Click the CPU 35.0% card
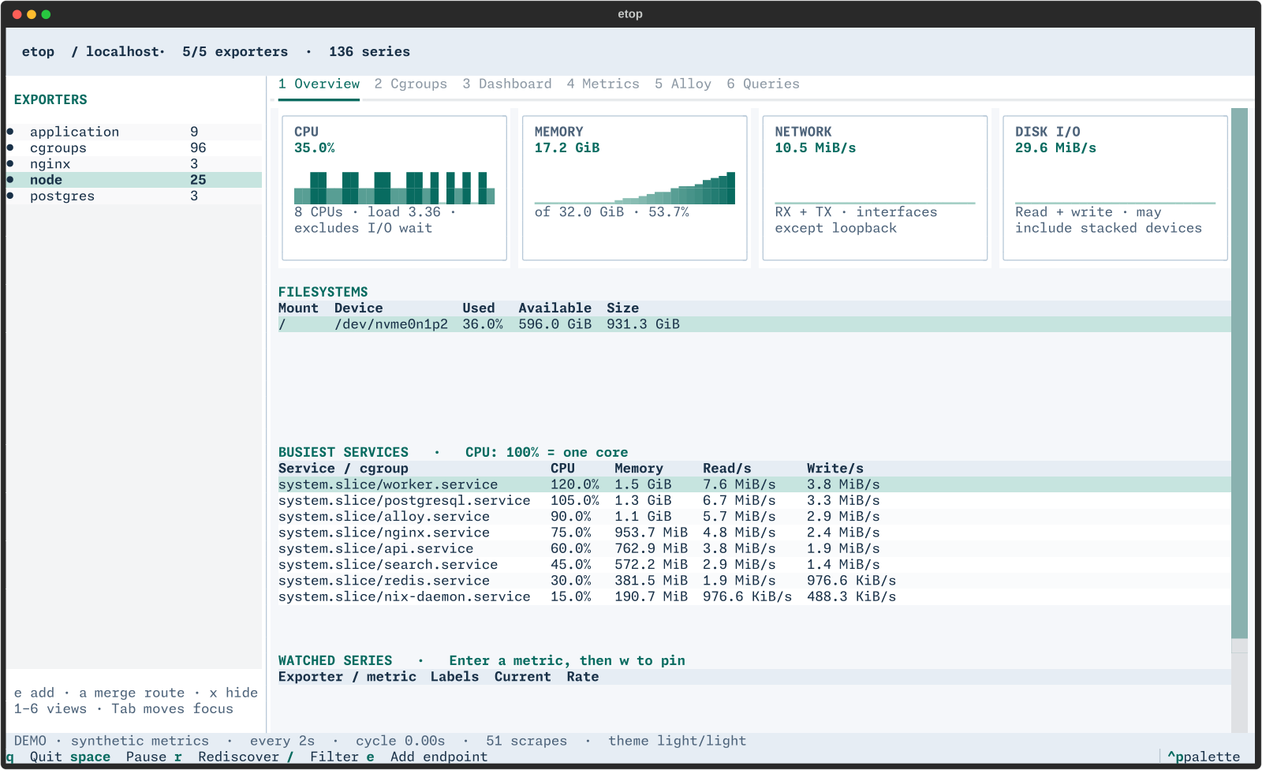Image resolution: width=1262 pixels, height=770 pixels. (x=394, y=188)
